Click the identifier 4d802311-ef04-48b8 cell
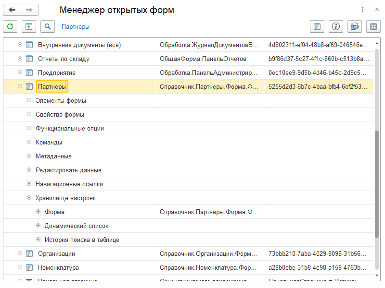Viewport: 385px width, 288px height. click(x=319, y=45)
